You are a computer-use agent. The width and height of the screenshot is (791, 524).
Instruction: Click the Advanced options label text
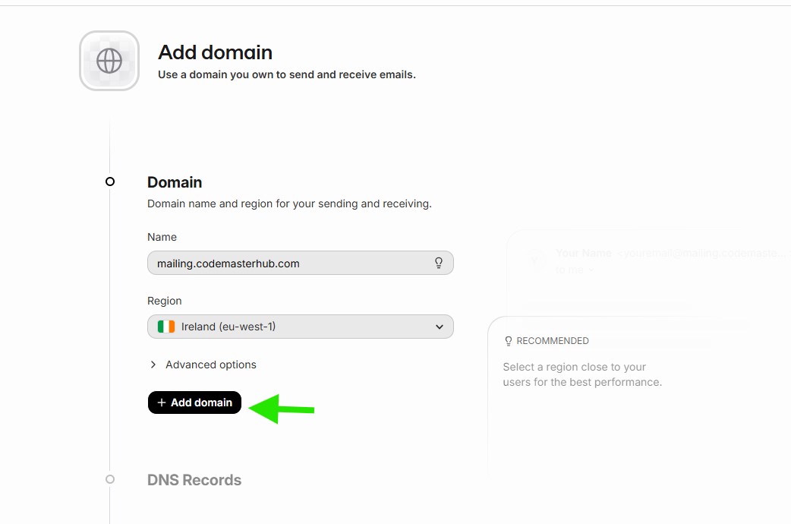pos(211,365)
